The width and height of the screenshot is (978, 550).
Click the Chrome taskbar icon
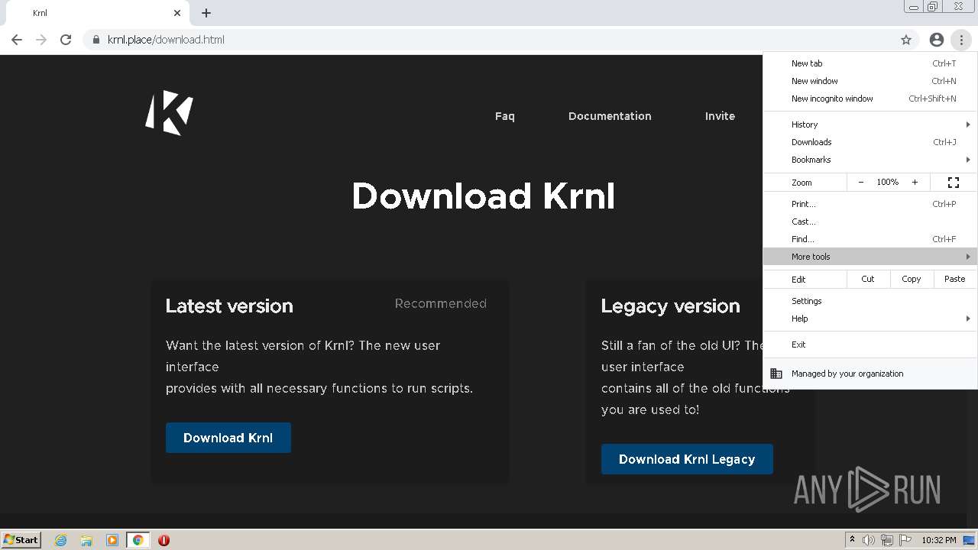click(x=138, y=540)
